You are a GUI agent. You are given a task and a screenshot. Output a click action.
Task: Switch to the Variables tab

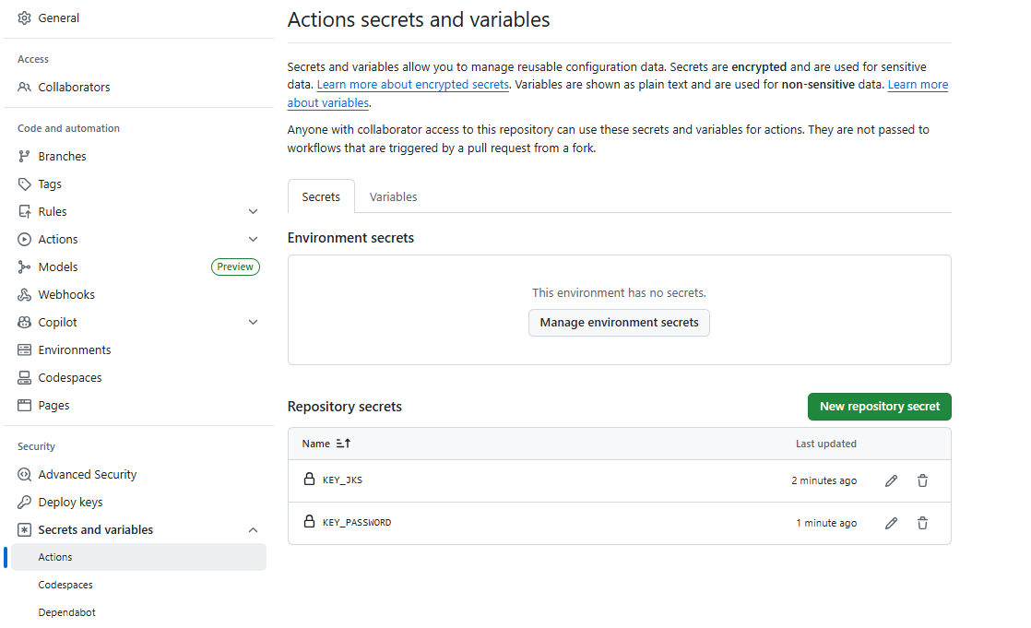(x=393, y=196)
